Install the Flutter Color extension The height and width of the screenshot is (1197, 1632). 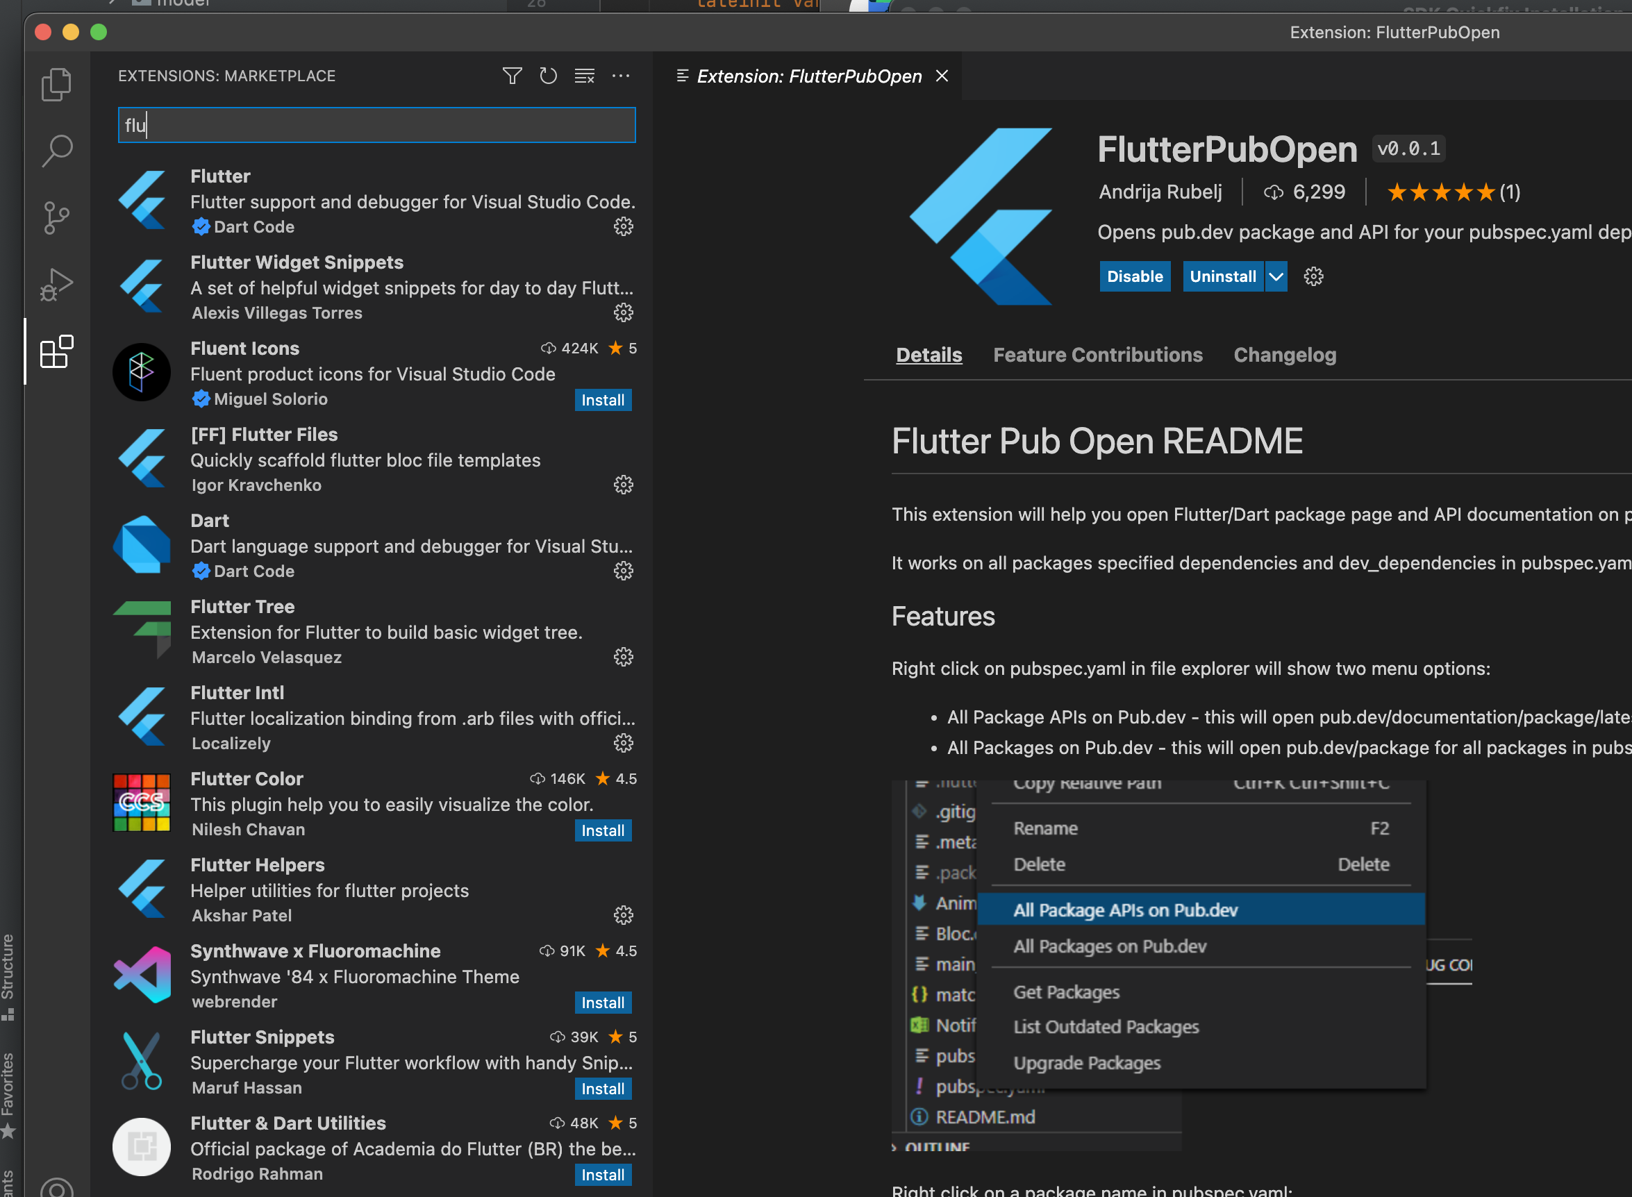pos(602,830)
